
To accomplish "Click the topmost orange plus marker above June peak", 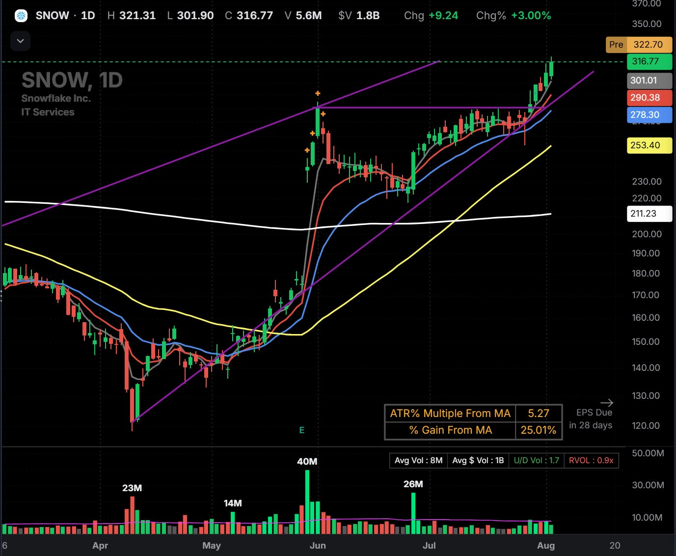I will pos(318,93).
